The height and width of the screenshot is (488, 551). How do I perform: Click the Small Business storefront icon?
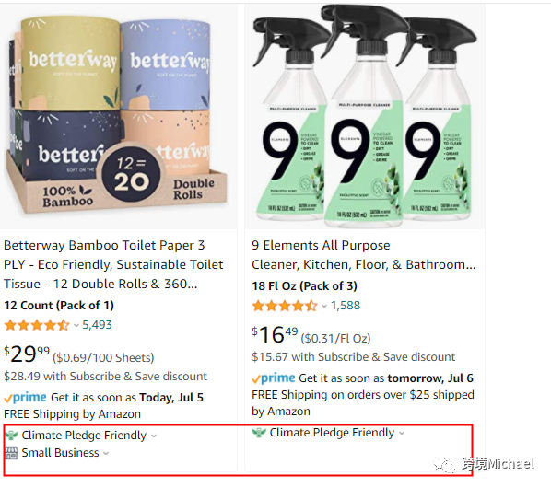click(12, 453)
